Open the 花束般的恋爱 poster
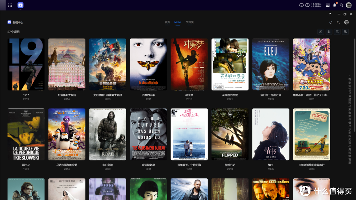 click(x=230, y=64)
